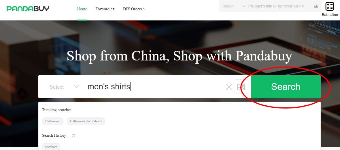Pick the sneakers search history chip

point(51,147)
